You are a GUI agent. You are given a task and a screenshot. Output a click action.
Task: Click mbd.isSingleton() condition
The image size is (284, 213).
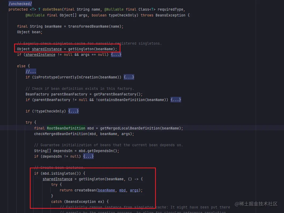point(61,173)
